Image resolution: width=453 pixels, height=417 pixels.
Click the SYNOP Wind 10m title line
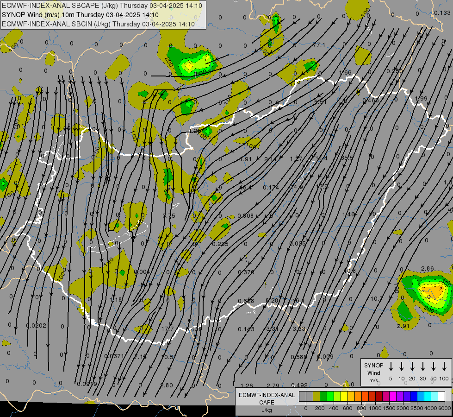tap(81, 15)
